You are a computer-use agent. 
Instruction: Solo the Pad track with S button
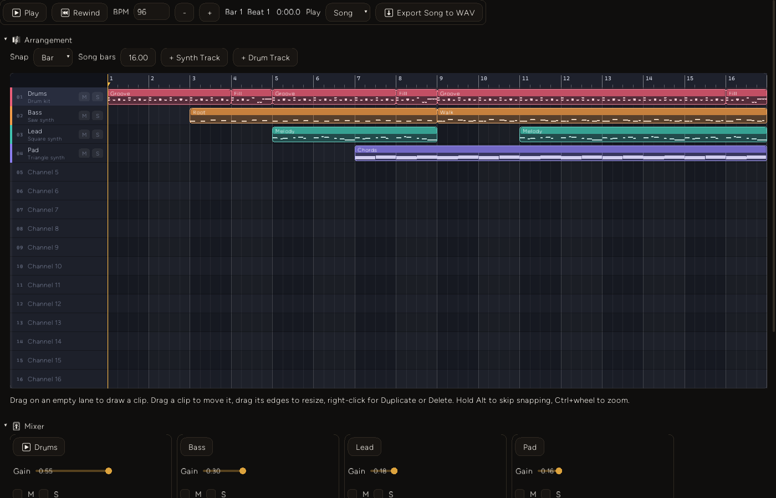click(98, 153)
